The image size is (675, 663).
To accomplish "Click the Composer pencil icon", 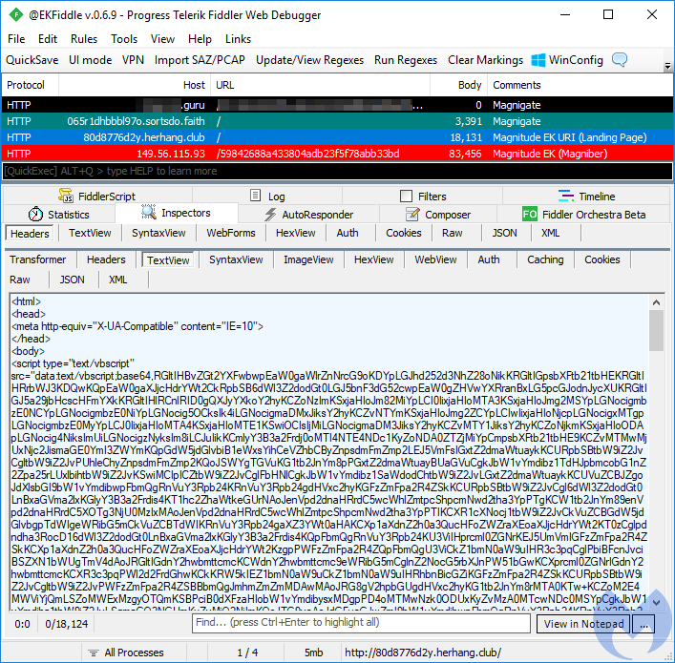I will (412, 214).
